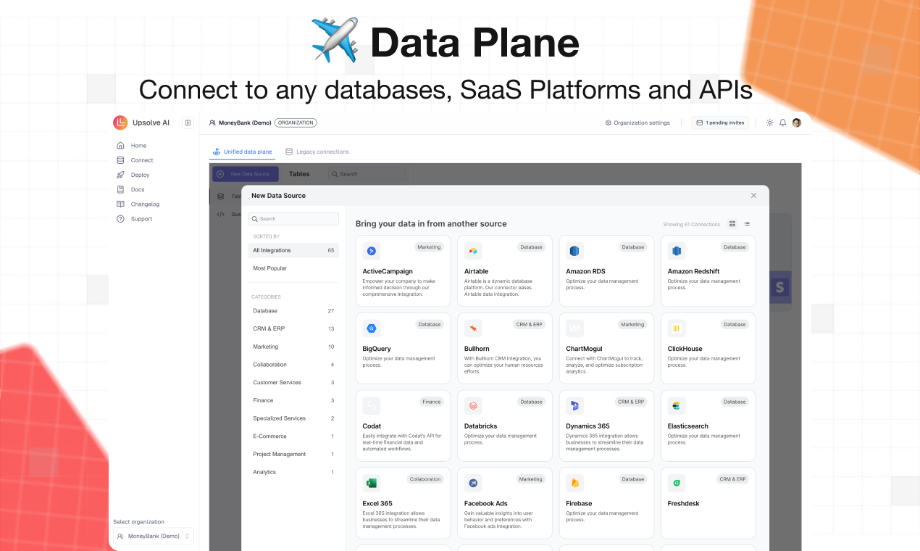The height and width of the screenshot is (551, 920).
Task: Filter by the Database category
Action: point(293,310)
